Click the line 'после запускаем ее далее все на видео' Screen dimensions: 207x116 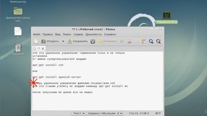click(x=62, y=92)
